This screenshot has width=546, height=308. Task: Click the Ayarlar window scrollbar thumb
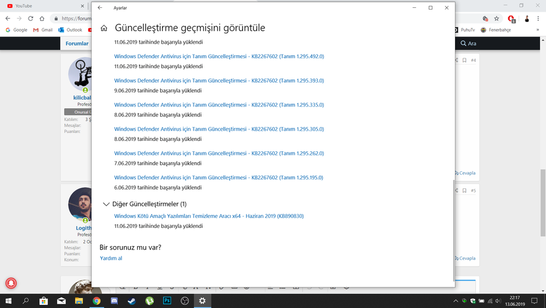pyautogui.click(x=453, y=230)
